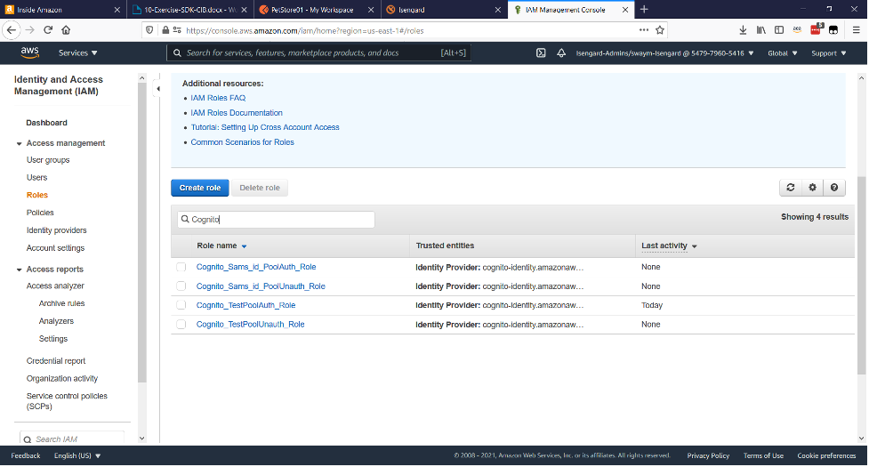Reload the current browser page
869x467 pixels.
(48, 30)
